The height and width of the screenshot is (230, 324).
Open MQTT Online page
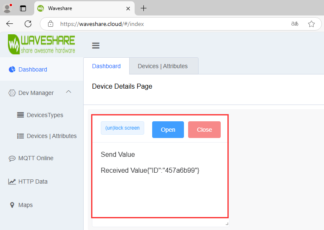point(36,158)
